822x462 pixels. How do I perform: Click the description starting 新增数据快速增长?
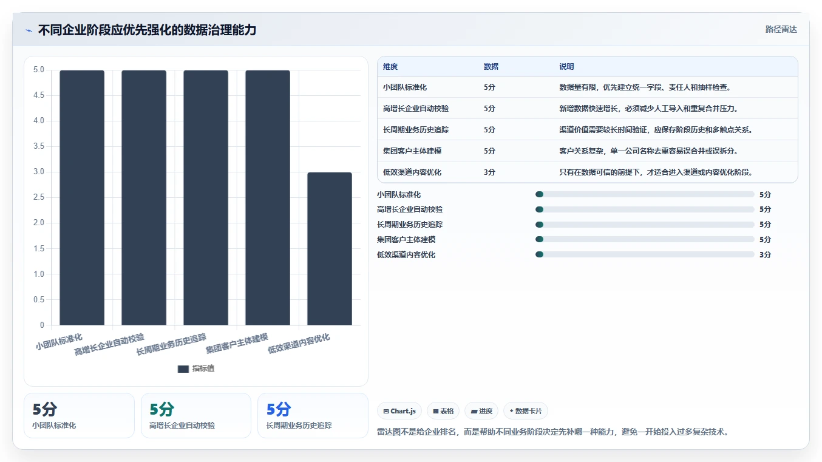coord(648,109)
